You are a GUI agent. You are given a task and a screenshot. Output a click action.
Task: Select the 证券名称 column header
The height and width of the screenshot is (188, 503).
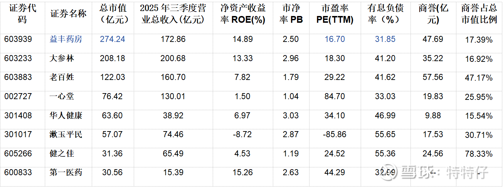[x=68, y=14]
